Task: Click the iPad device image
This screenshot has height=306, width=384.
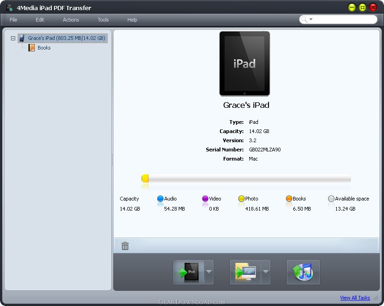Action: point(245,63)
